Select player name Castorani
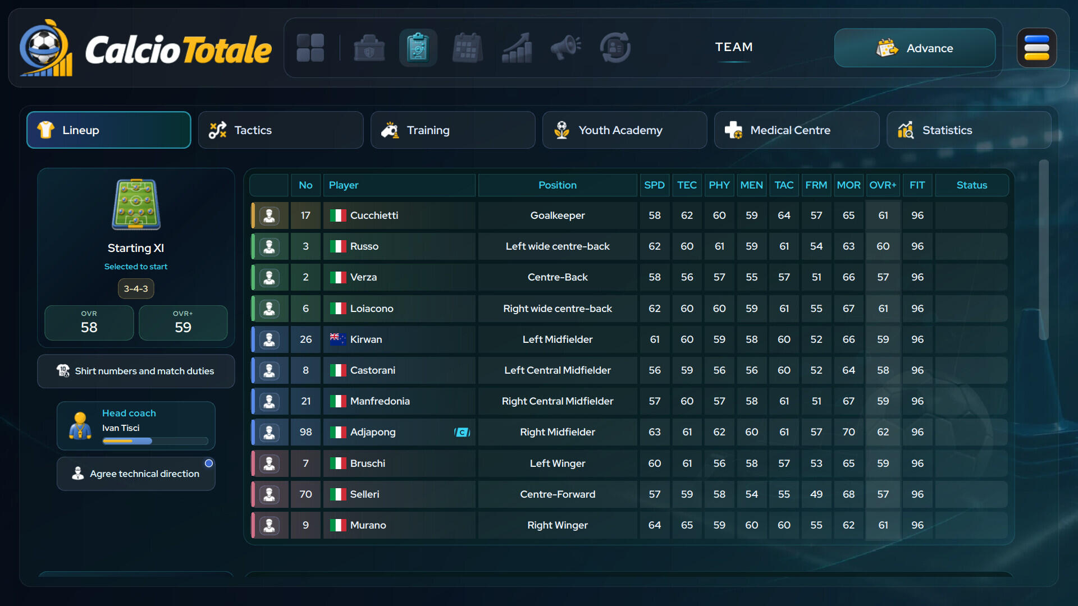Image resolution: width=1078 pixels, height=606 pixels. pos(373,370)
